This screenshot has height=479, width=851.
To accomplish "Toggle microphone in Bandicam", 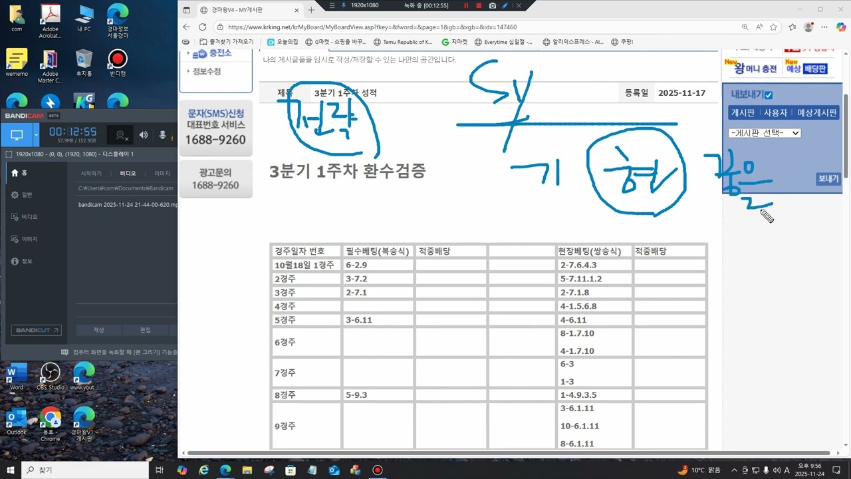I will tap(162, 135).
